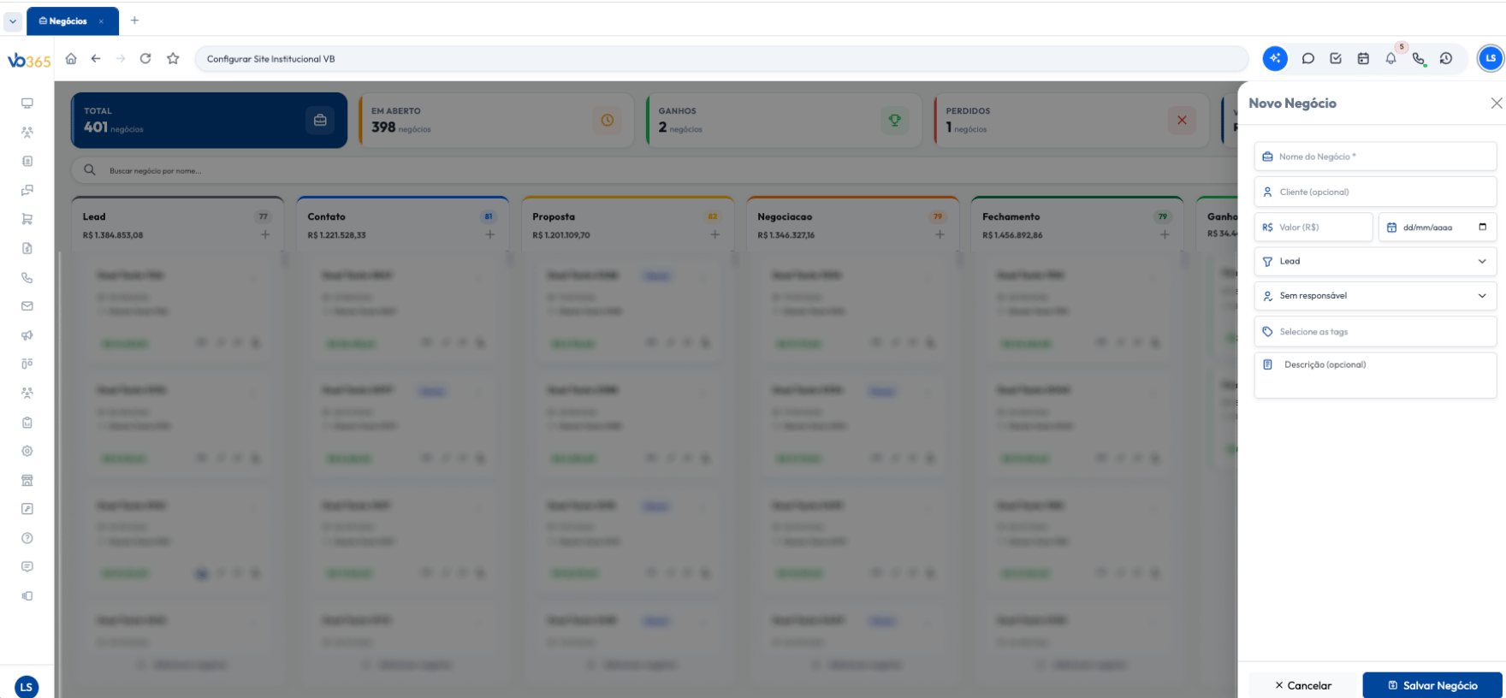Screen dimensions: 1506x698
Task: Open the monitor icon in left sidebar
Action: click(x=27, y=104)
